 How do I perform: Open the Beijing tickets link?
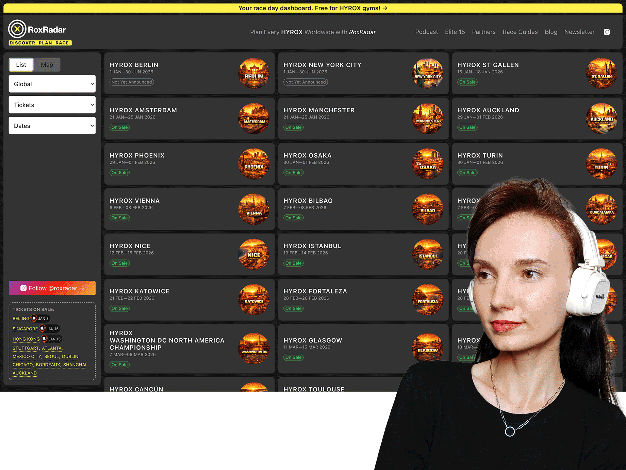[x=21, y=319]
